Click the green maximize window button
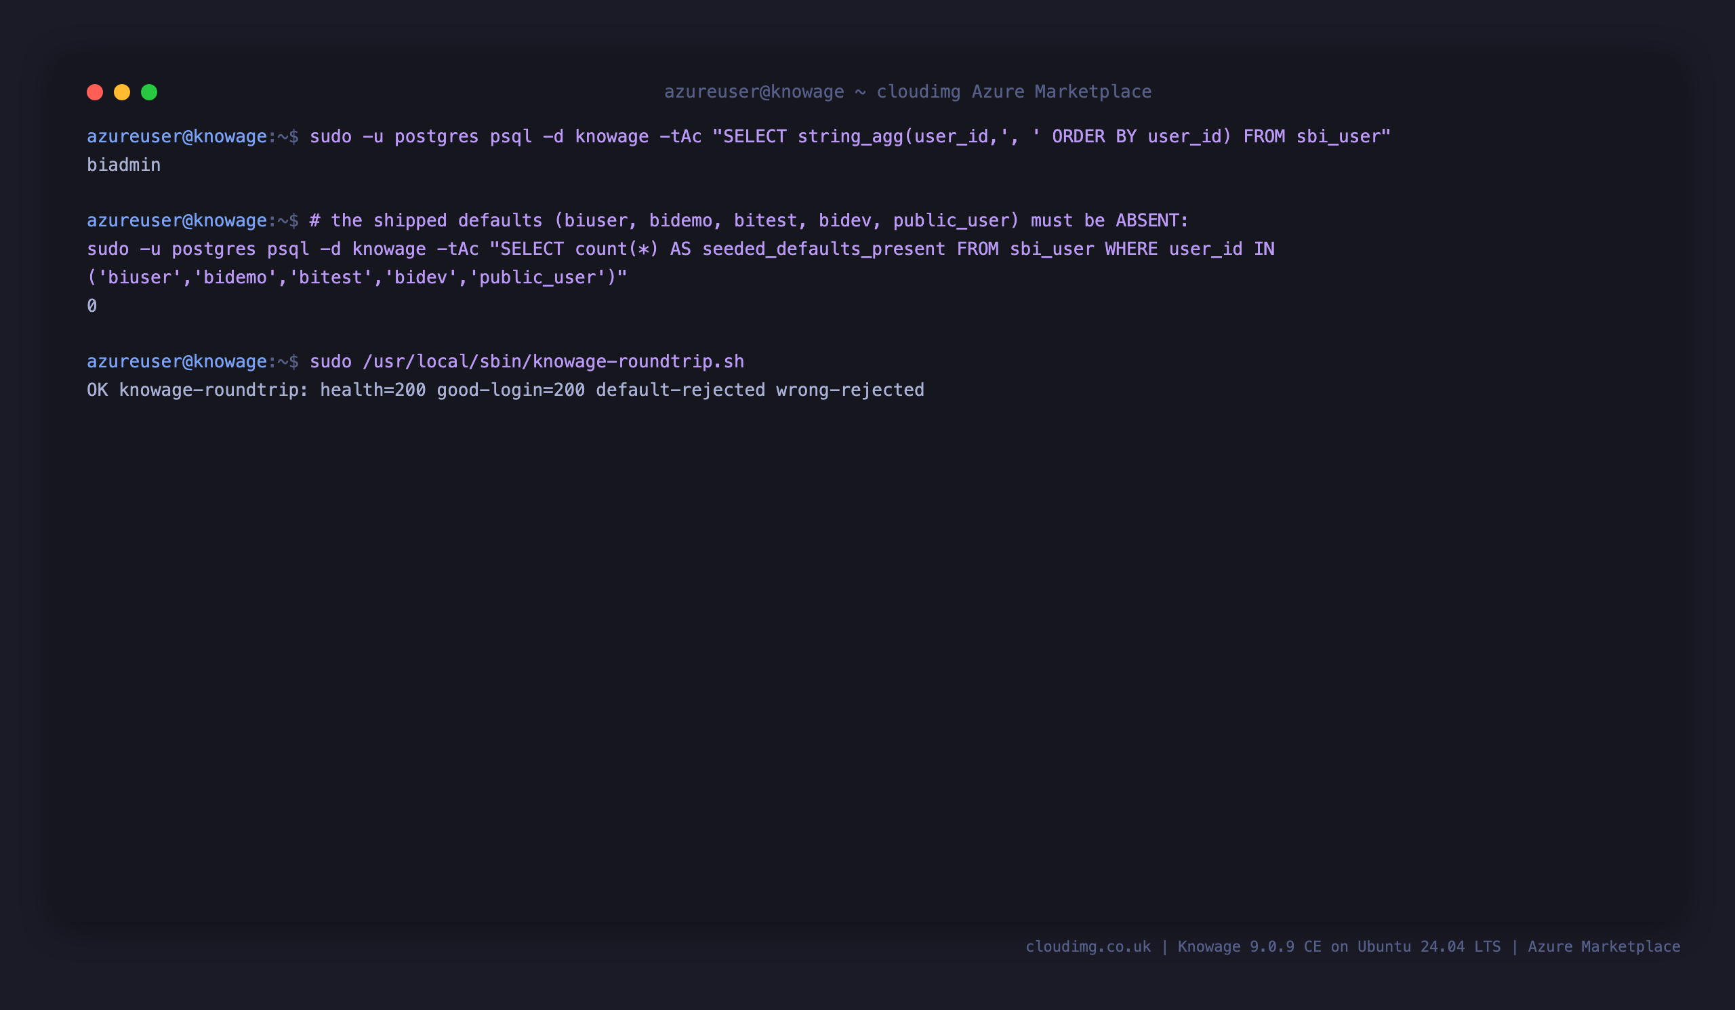The height and width of the screenshot is (1010, 1735). coord(148,92)
